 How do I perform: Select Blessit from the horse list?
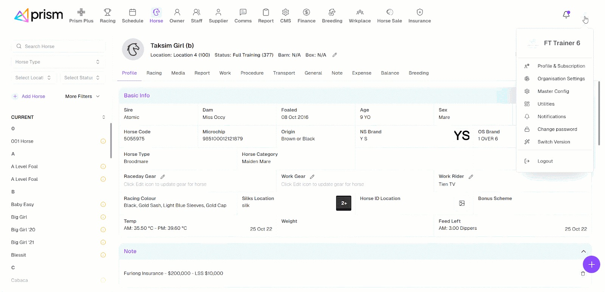pyautogui.click(x=19, y=255)
